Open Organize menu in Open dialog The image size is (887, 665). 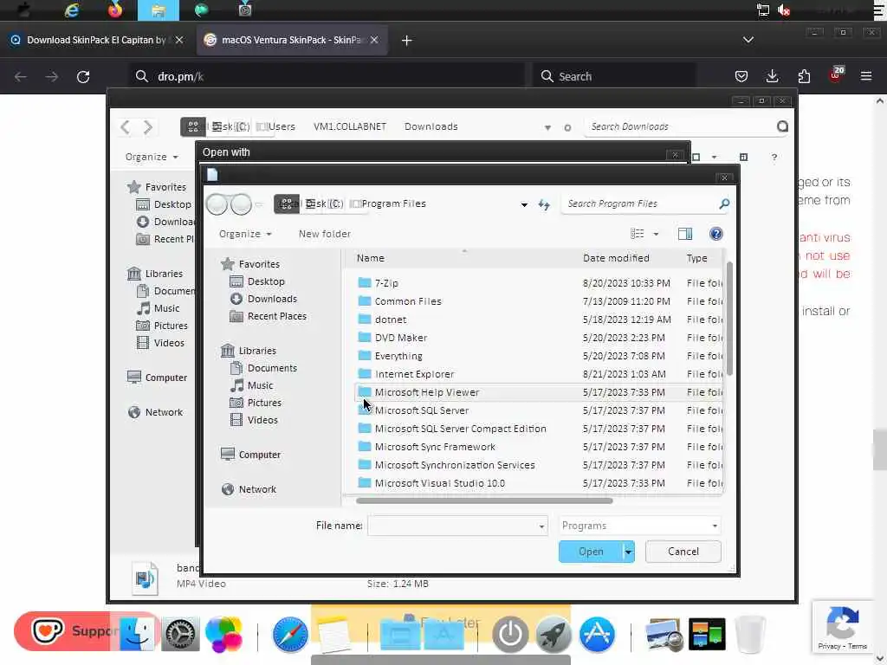(x=245, y=234)
